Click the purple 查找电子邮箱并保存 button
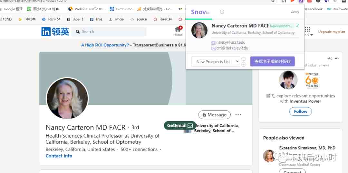 point(272,61)
